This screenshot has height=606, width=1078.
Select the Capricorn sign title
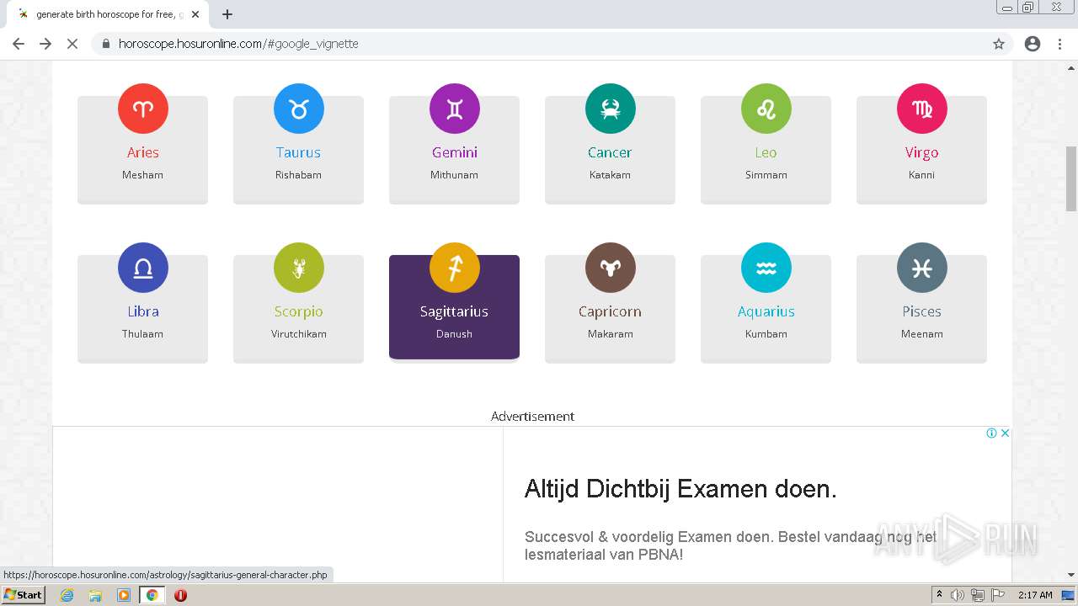click(x=610, y=311)
